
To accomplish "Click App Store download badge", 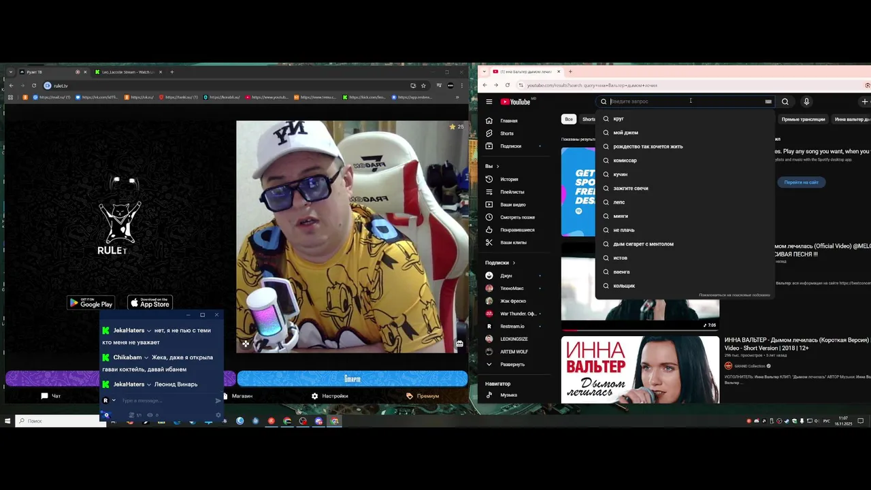I will (x=150, y=304).
